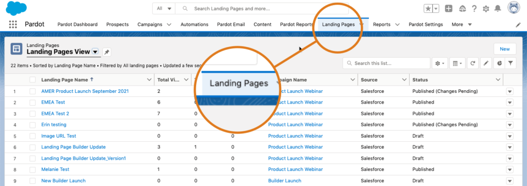Expand the Campaigns tab chevron

[169, 25]
